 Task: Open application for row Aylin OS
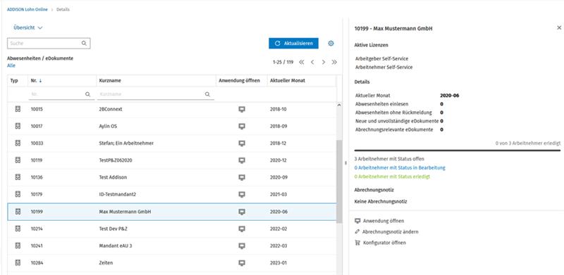pos(242,126)
